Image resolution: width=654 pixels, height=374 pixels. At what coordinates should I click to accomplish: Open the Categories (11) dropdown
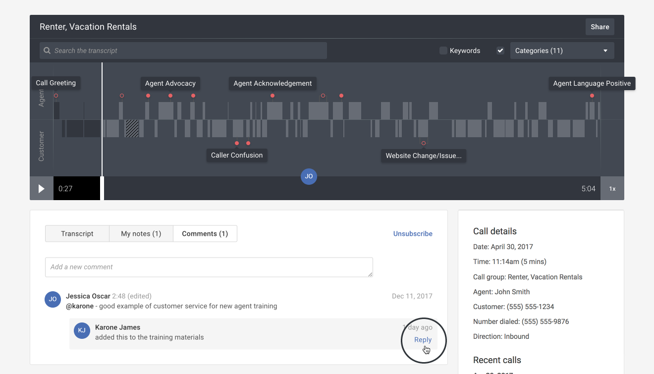coord(562,50)
